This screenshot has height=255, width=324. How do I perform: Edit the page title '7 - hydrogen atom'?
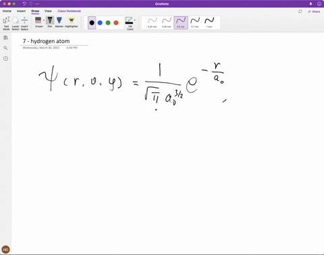[x=46, y=41]
